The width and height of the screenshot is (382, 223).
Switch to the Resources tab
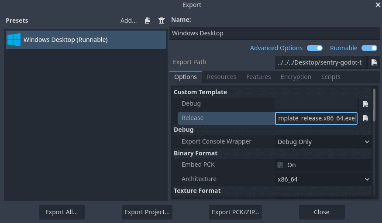coord(221,77)
